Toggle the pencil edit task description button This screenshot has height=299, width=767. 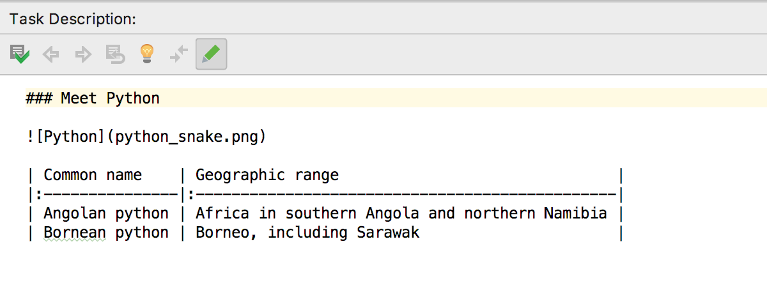212,54
